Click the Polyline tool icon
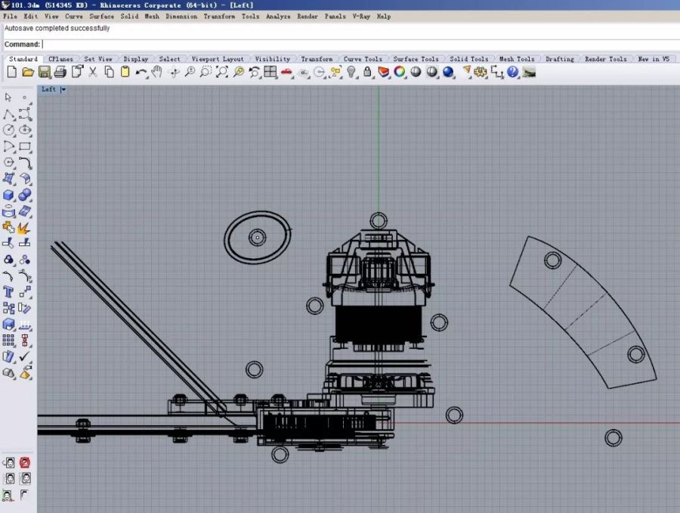 tap(9, 114)
